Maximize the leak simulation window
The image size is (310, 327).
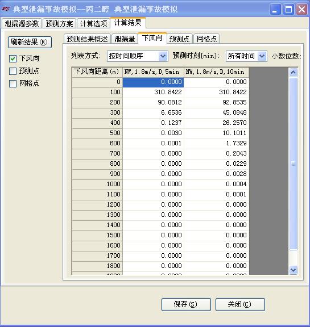[x=288, y=10]
